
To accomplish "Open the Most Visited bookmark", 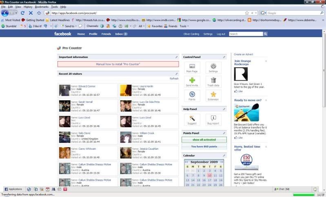I will point(11,20).
